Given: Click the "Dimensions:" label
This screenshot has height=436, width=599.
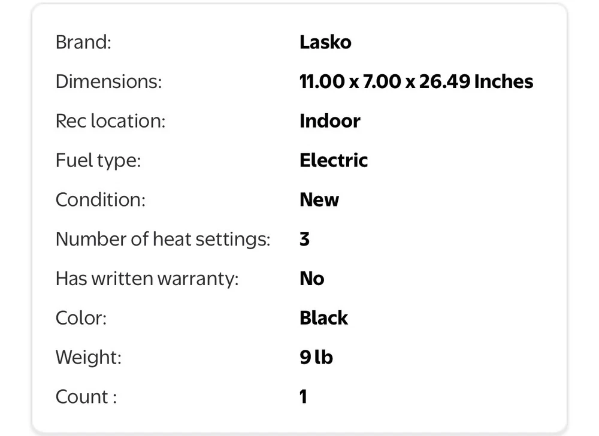Looking at the screenshot, I should pos(108,81).
